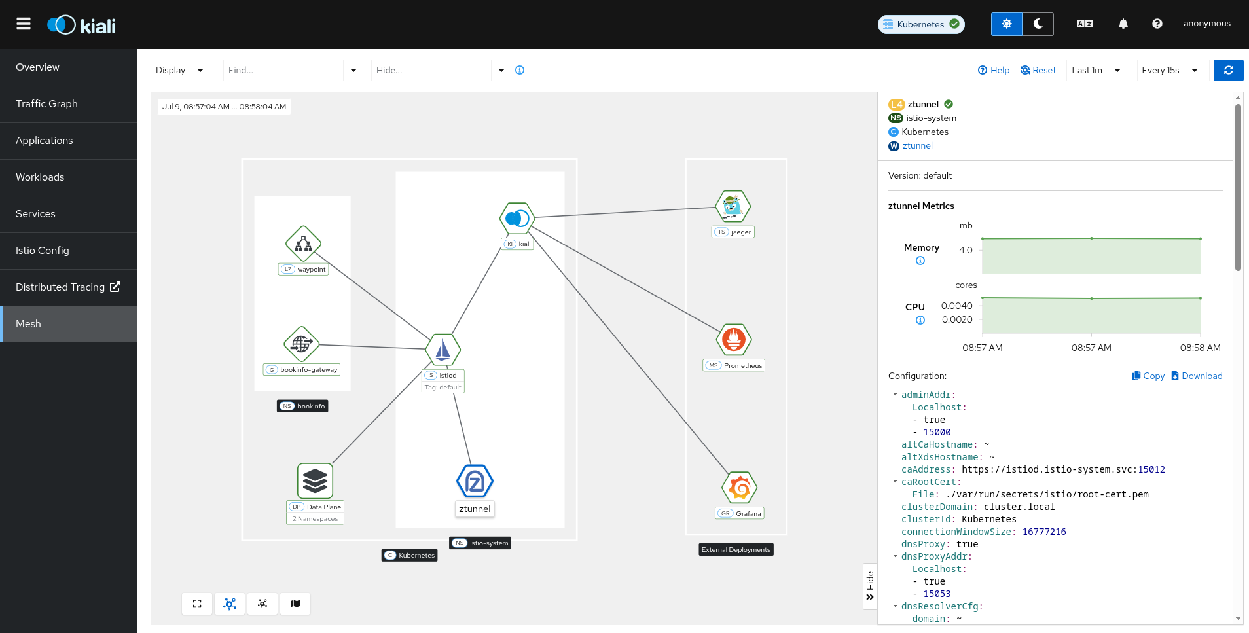Screen dimensions: 1249x633
Task: Select the Grafana node icon
Action: coord(740,488)
